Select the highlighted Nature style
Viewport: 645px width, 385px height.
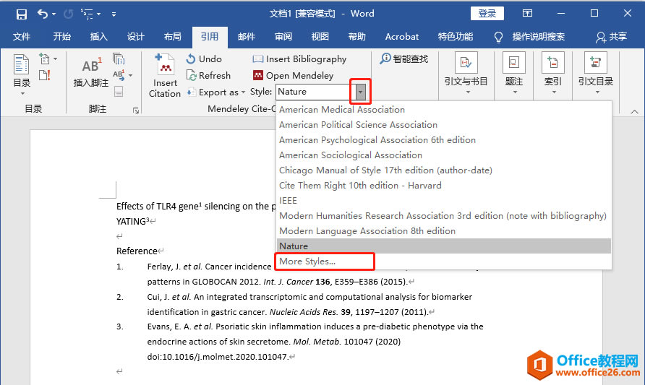(x=444, y=246)
